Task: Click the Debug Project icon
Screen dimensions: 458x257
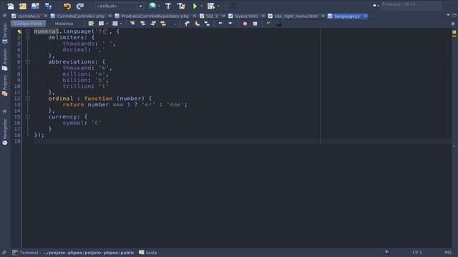Action: click(x=211, y=6)
